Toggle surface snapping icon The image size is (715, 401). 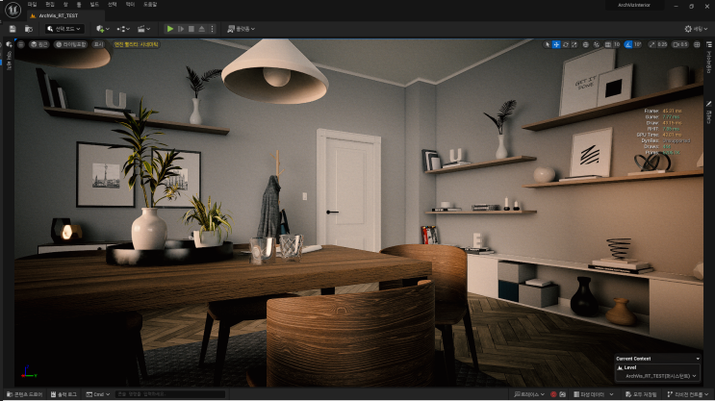click(x=596, y=44)
